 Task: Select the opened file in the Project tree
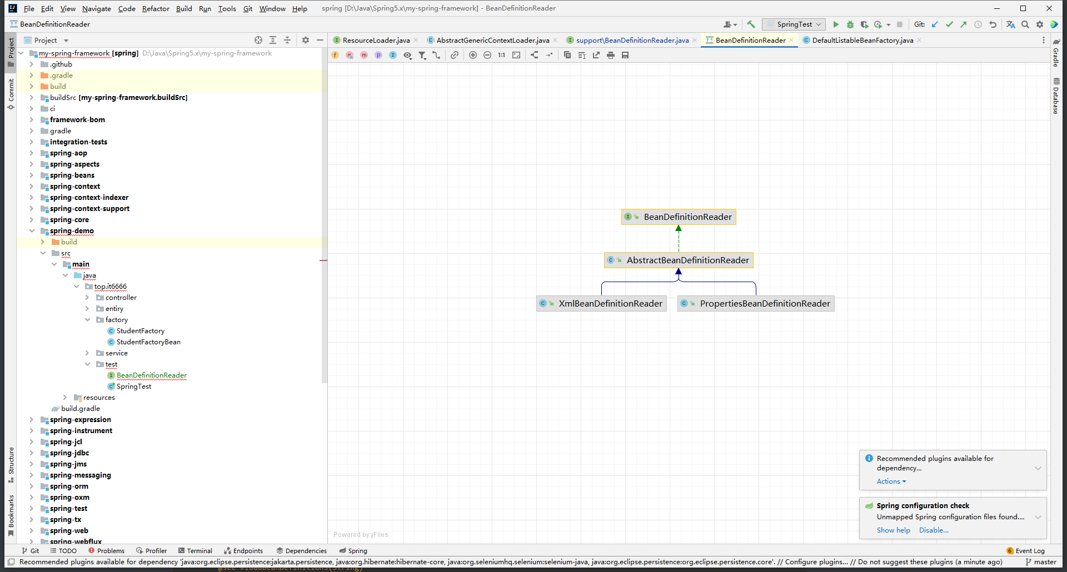[x=258, y=40]
